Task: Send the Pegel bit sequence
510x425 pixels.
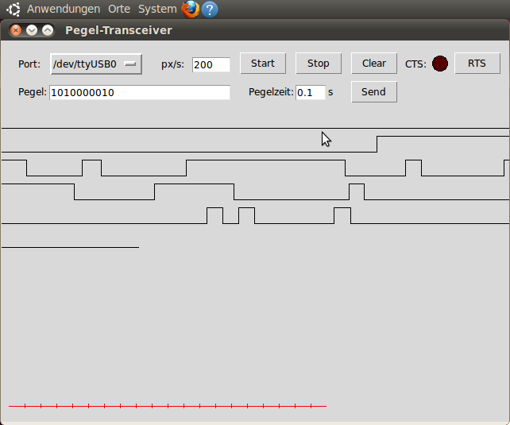Action: coord(373,92)
